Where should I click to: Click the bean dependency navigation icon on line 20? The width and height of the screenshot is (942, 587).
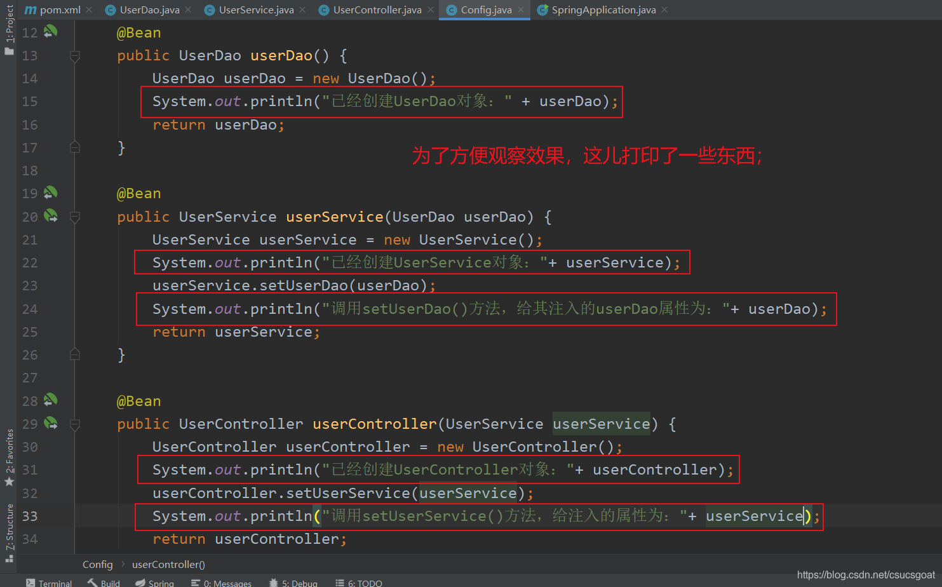(51, 216)
